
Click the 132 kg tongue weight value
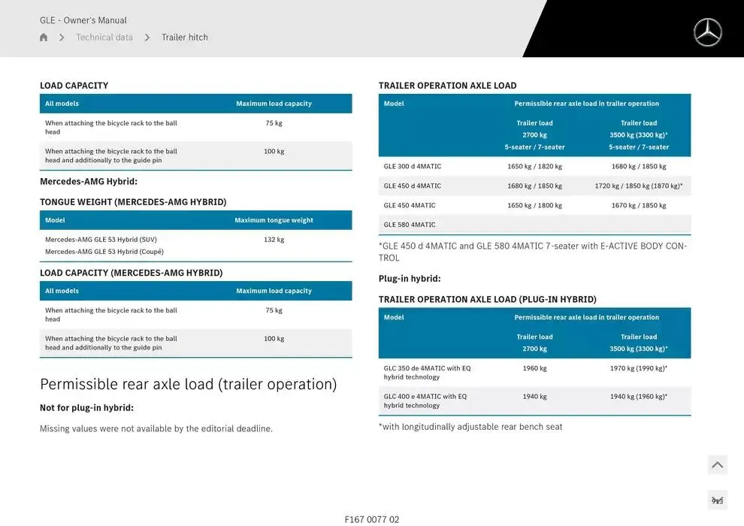tap(274, 240)
